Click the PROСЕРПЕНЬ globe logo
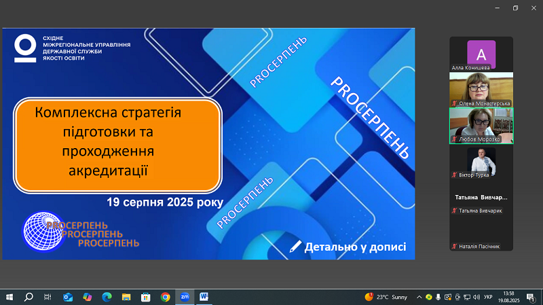 click(x=80, y=231)
